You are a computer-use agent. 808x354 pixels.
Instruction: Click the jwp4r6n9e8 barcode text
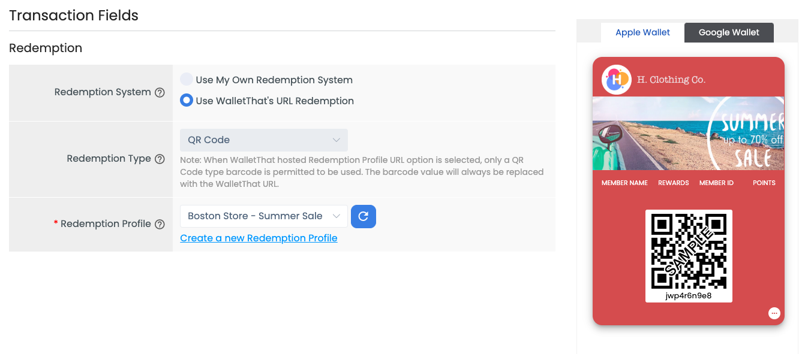point(689,295)
